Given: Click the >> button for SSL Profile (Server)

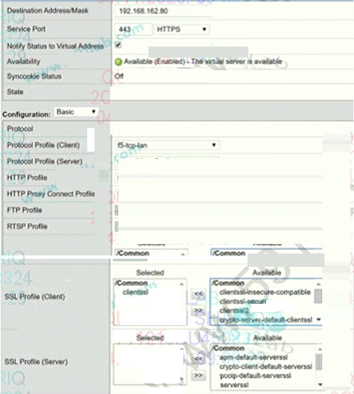Looking at the screenshot, I should click(198, 376).
